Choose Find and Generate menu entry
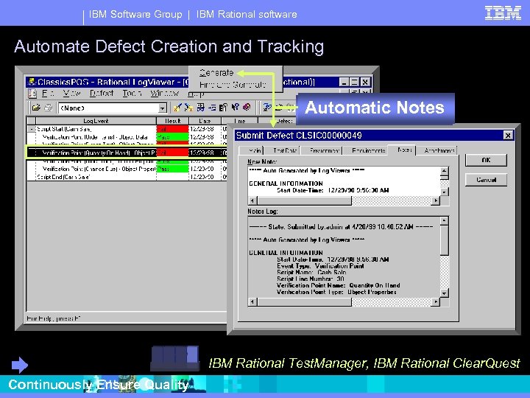This screenshot has width=530, height=398. pos(233,84)
